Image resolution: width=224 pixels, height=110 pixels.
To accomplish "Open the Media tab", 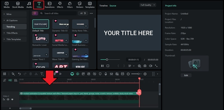I will click(6, 5).
